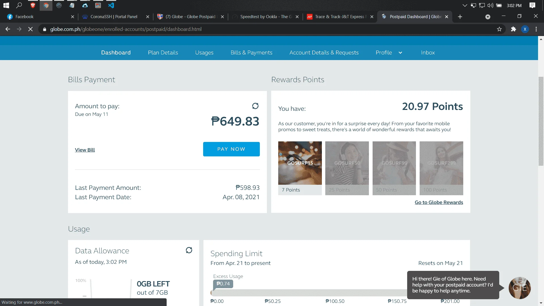Follow the Go to Globe Rewards link
544x306 pixels.
pyautogui.click(x=439, y=202)
